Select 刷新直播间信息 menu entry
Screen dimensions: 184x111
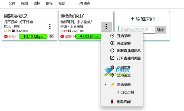pos(122,50)
